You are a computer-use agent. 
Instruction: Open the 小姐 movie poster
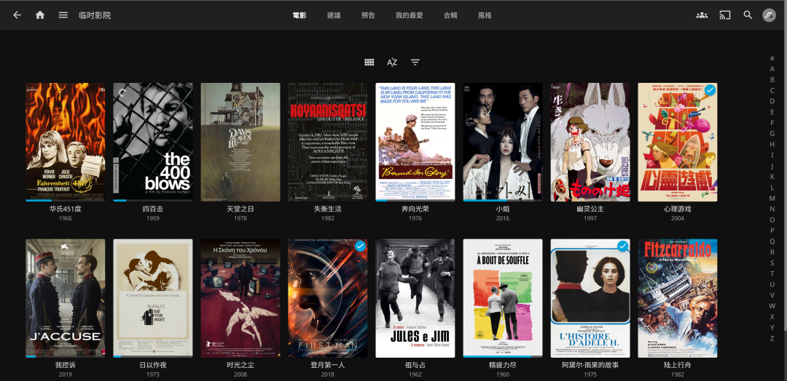click(502, 143)
